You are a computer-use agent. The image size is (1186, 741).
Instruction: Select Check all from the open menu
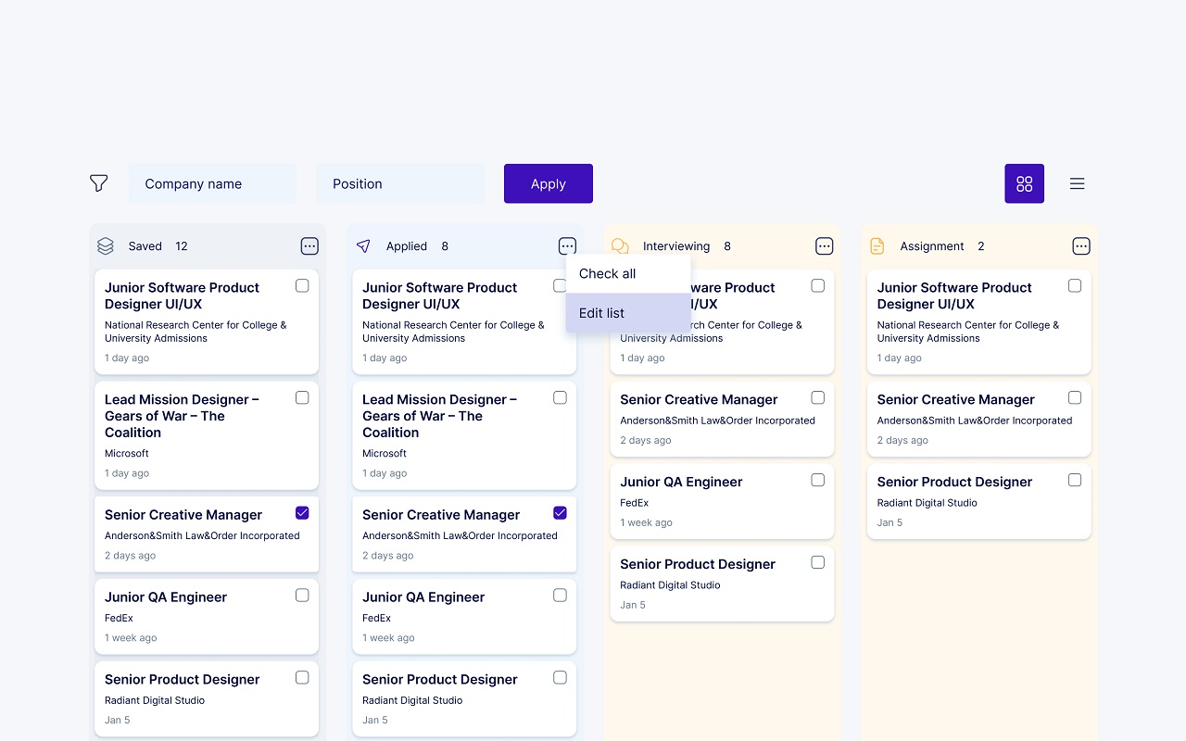click(607, 273)
